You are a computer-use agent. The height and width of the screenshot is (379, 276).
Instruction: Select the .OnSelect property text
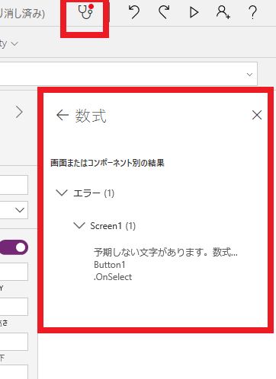click(x=113, y=277)
